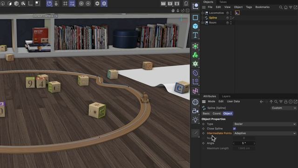
Task: Open Objects manager hamburger menu
Action: click(204, 7)
